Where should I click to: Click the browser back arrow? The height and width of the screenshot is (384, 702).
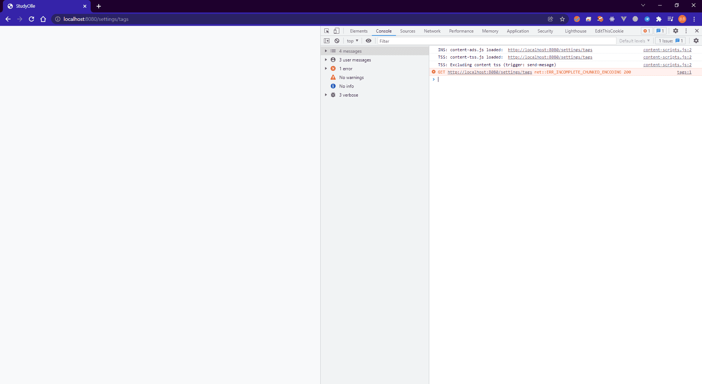click(x=8, y=19)
